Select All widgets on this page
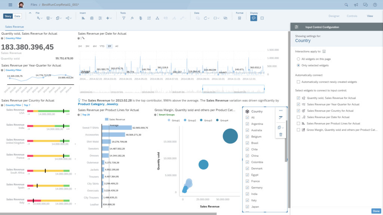Image resolution: width=383 pixels, height=215 pixels. [298, 59]
